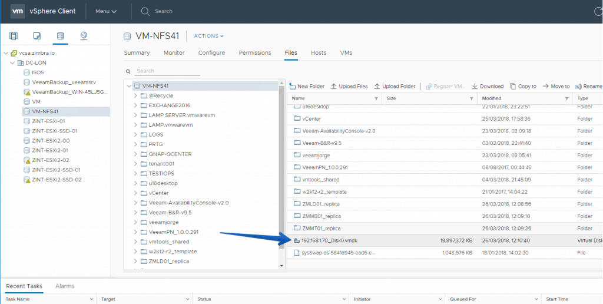Expand the PRTG folder

click(x=135, y=144)
